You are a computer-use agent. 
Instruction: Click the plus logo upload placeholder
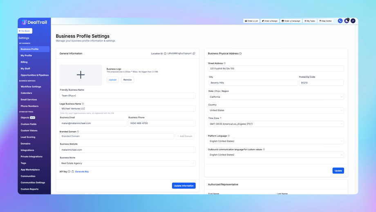tap(81, 75)
